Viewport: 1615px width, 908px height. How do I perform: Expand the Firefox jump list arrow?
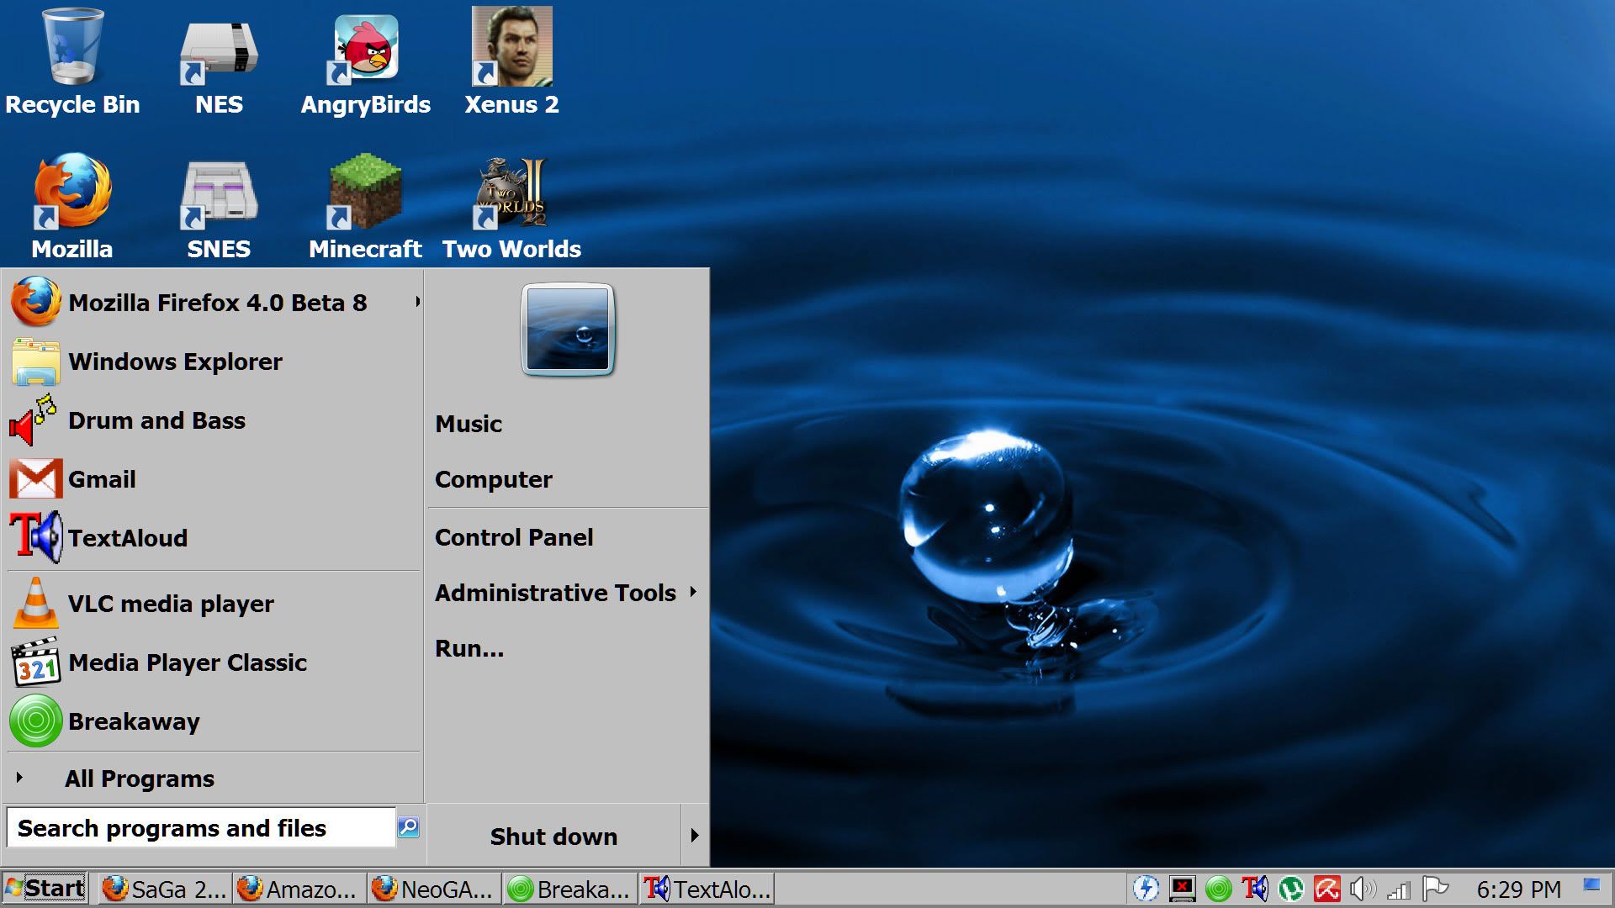tap(417, 302)
